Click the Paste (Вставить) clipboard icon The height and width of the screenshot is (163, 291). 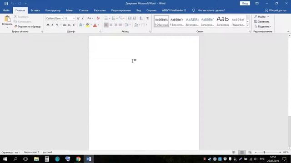pos(7,19)
